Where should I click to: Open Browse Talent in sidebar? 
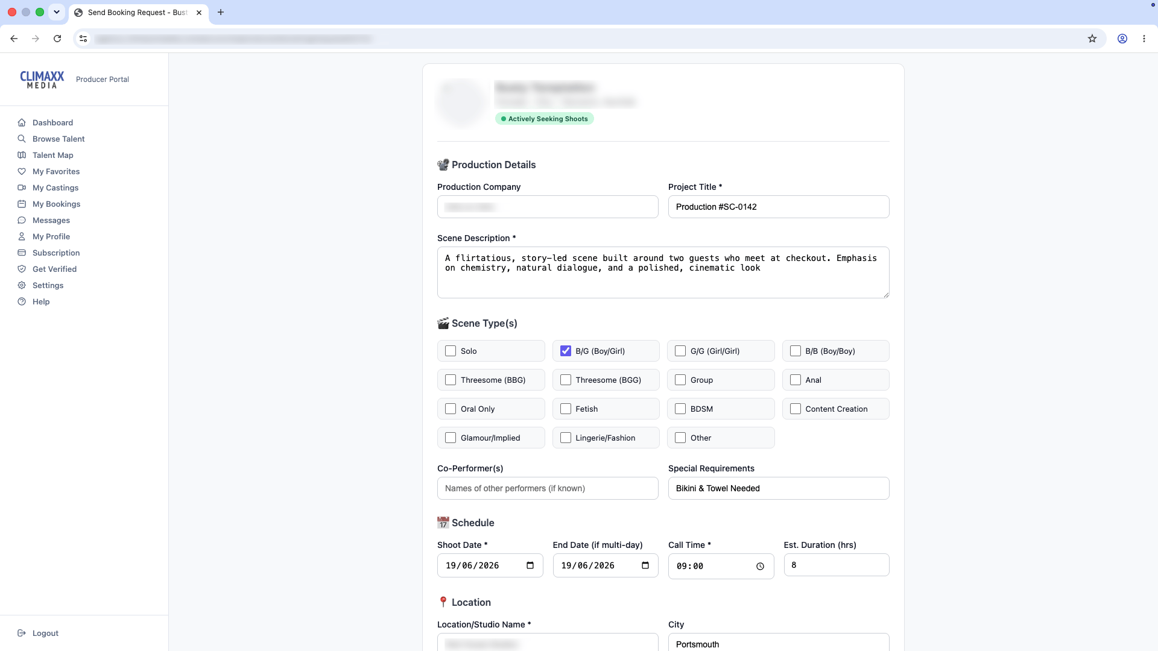(x=59, y=139)
